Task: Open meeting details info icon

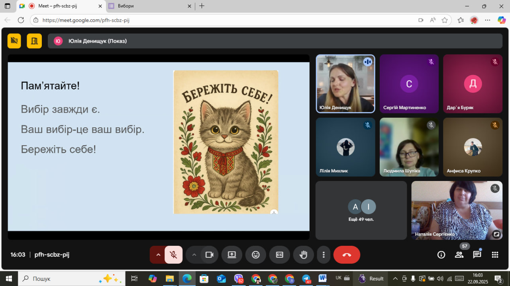Action: tap(441, 255)
